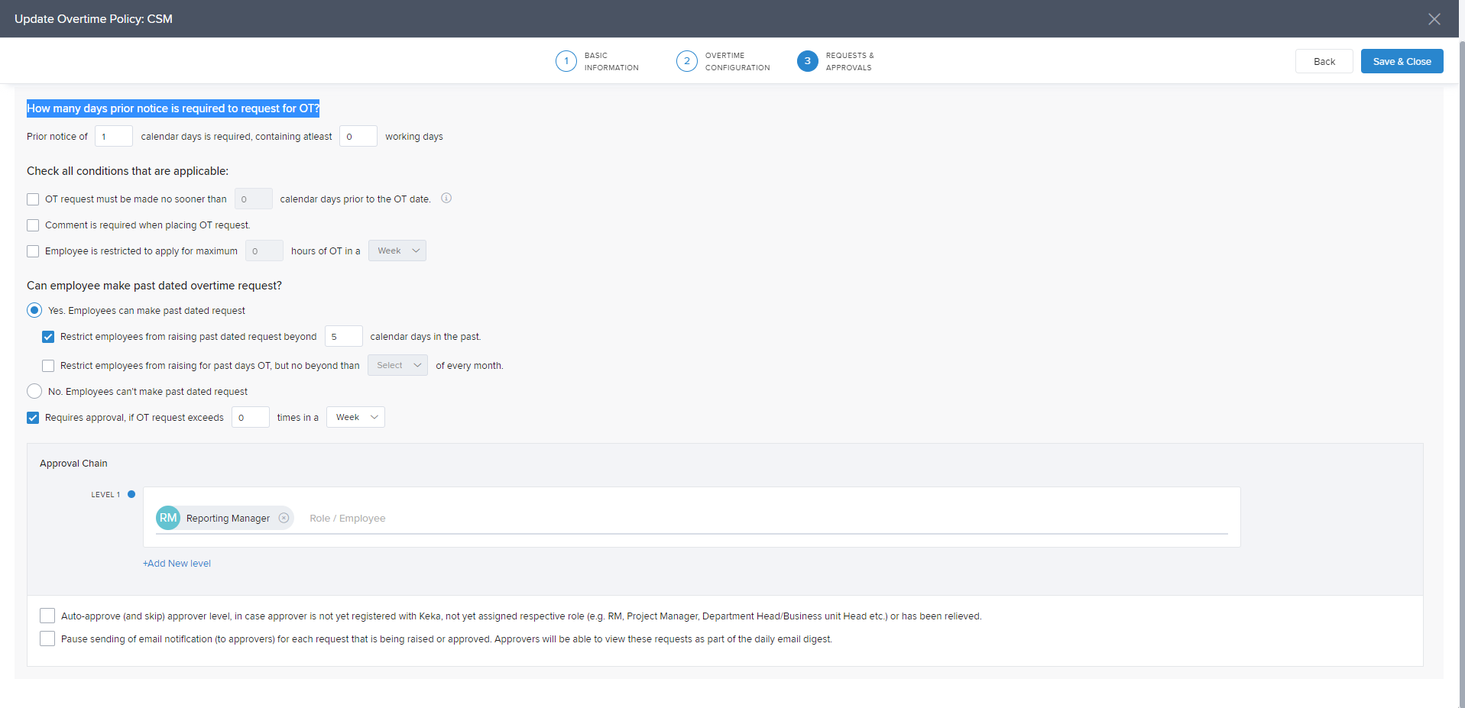Click step 1 circle icon
The width and height of the screenshot is (1465, 708).
(566, 61)
